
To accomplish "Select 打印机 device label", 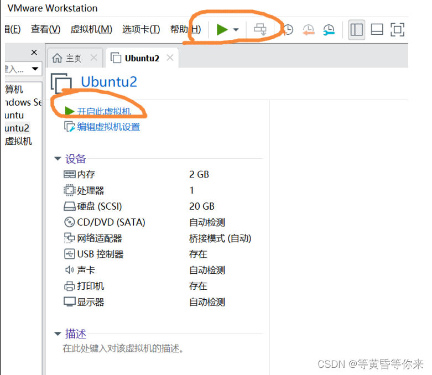I will [x=91, y=286].
